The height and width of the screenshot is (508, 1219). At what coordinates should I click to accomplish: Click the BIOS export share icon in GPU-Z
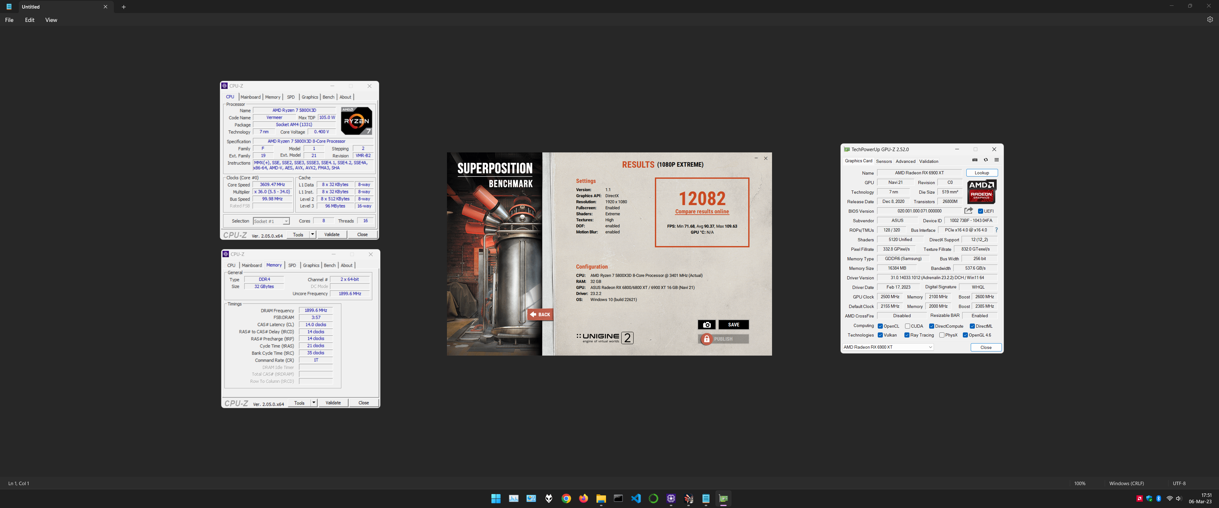click(969, 211)
